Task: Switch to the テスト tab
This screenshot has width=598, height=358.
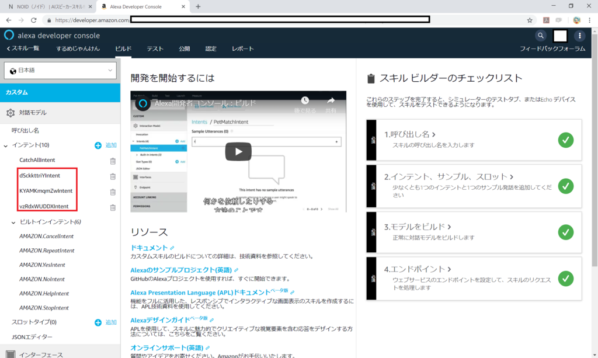Action: coord(155,49)
